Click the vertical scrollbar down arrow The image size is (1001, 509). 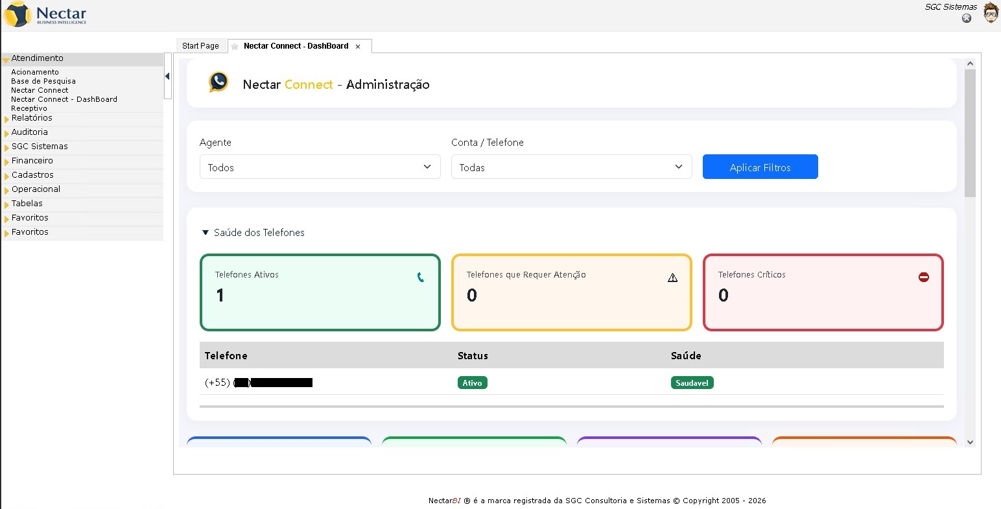[x=970, y=442]
